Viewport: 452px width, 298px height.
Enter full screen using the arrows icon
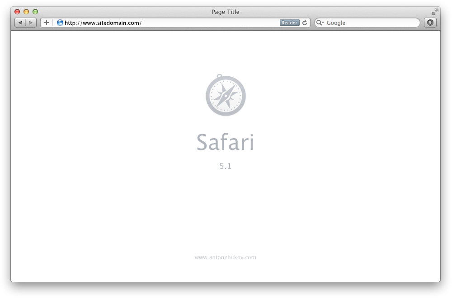[x=435, y=12]
